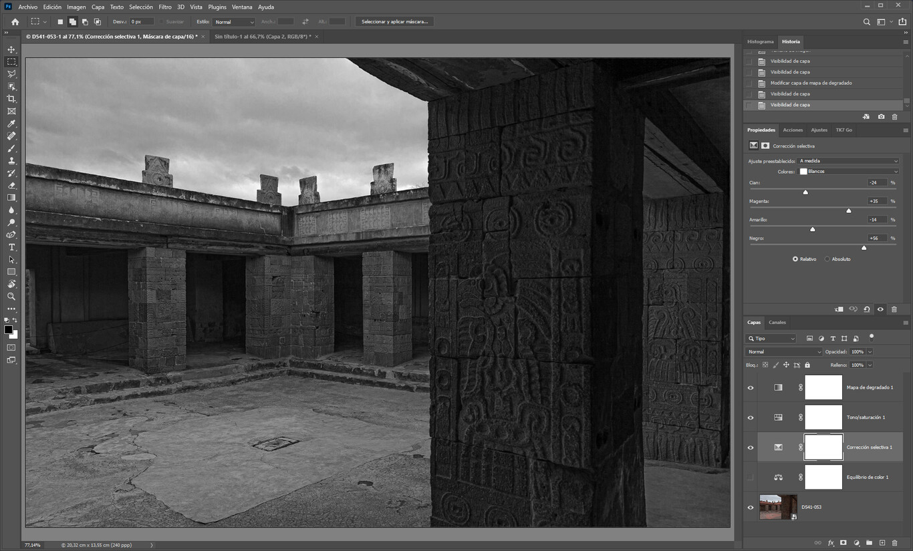
Task: Switch to the Histograma tab
Action: pos(760,41)
